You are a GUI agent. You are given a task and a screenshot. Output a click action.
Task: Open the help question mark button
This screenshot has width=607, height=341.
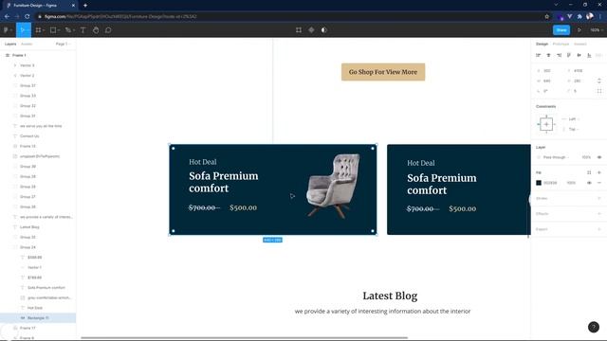[594, 327]
